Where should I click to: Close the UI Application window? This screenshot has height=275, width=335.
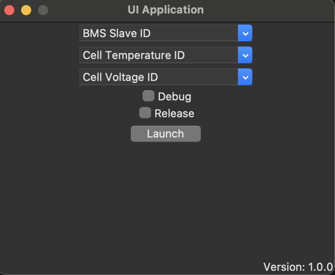click(x=9, y=10)
